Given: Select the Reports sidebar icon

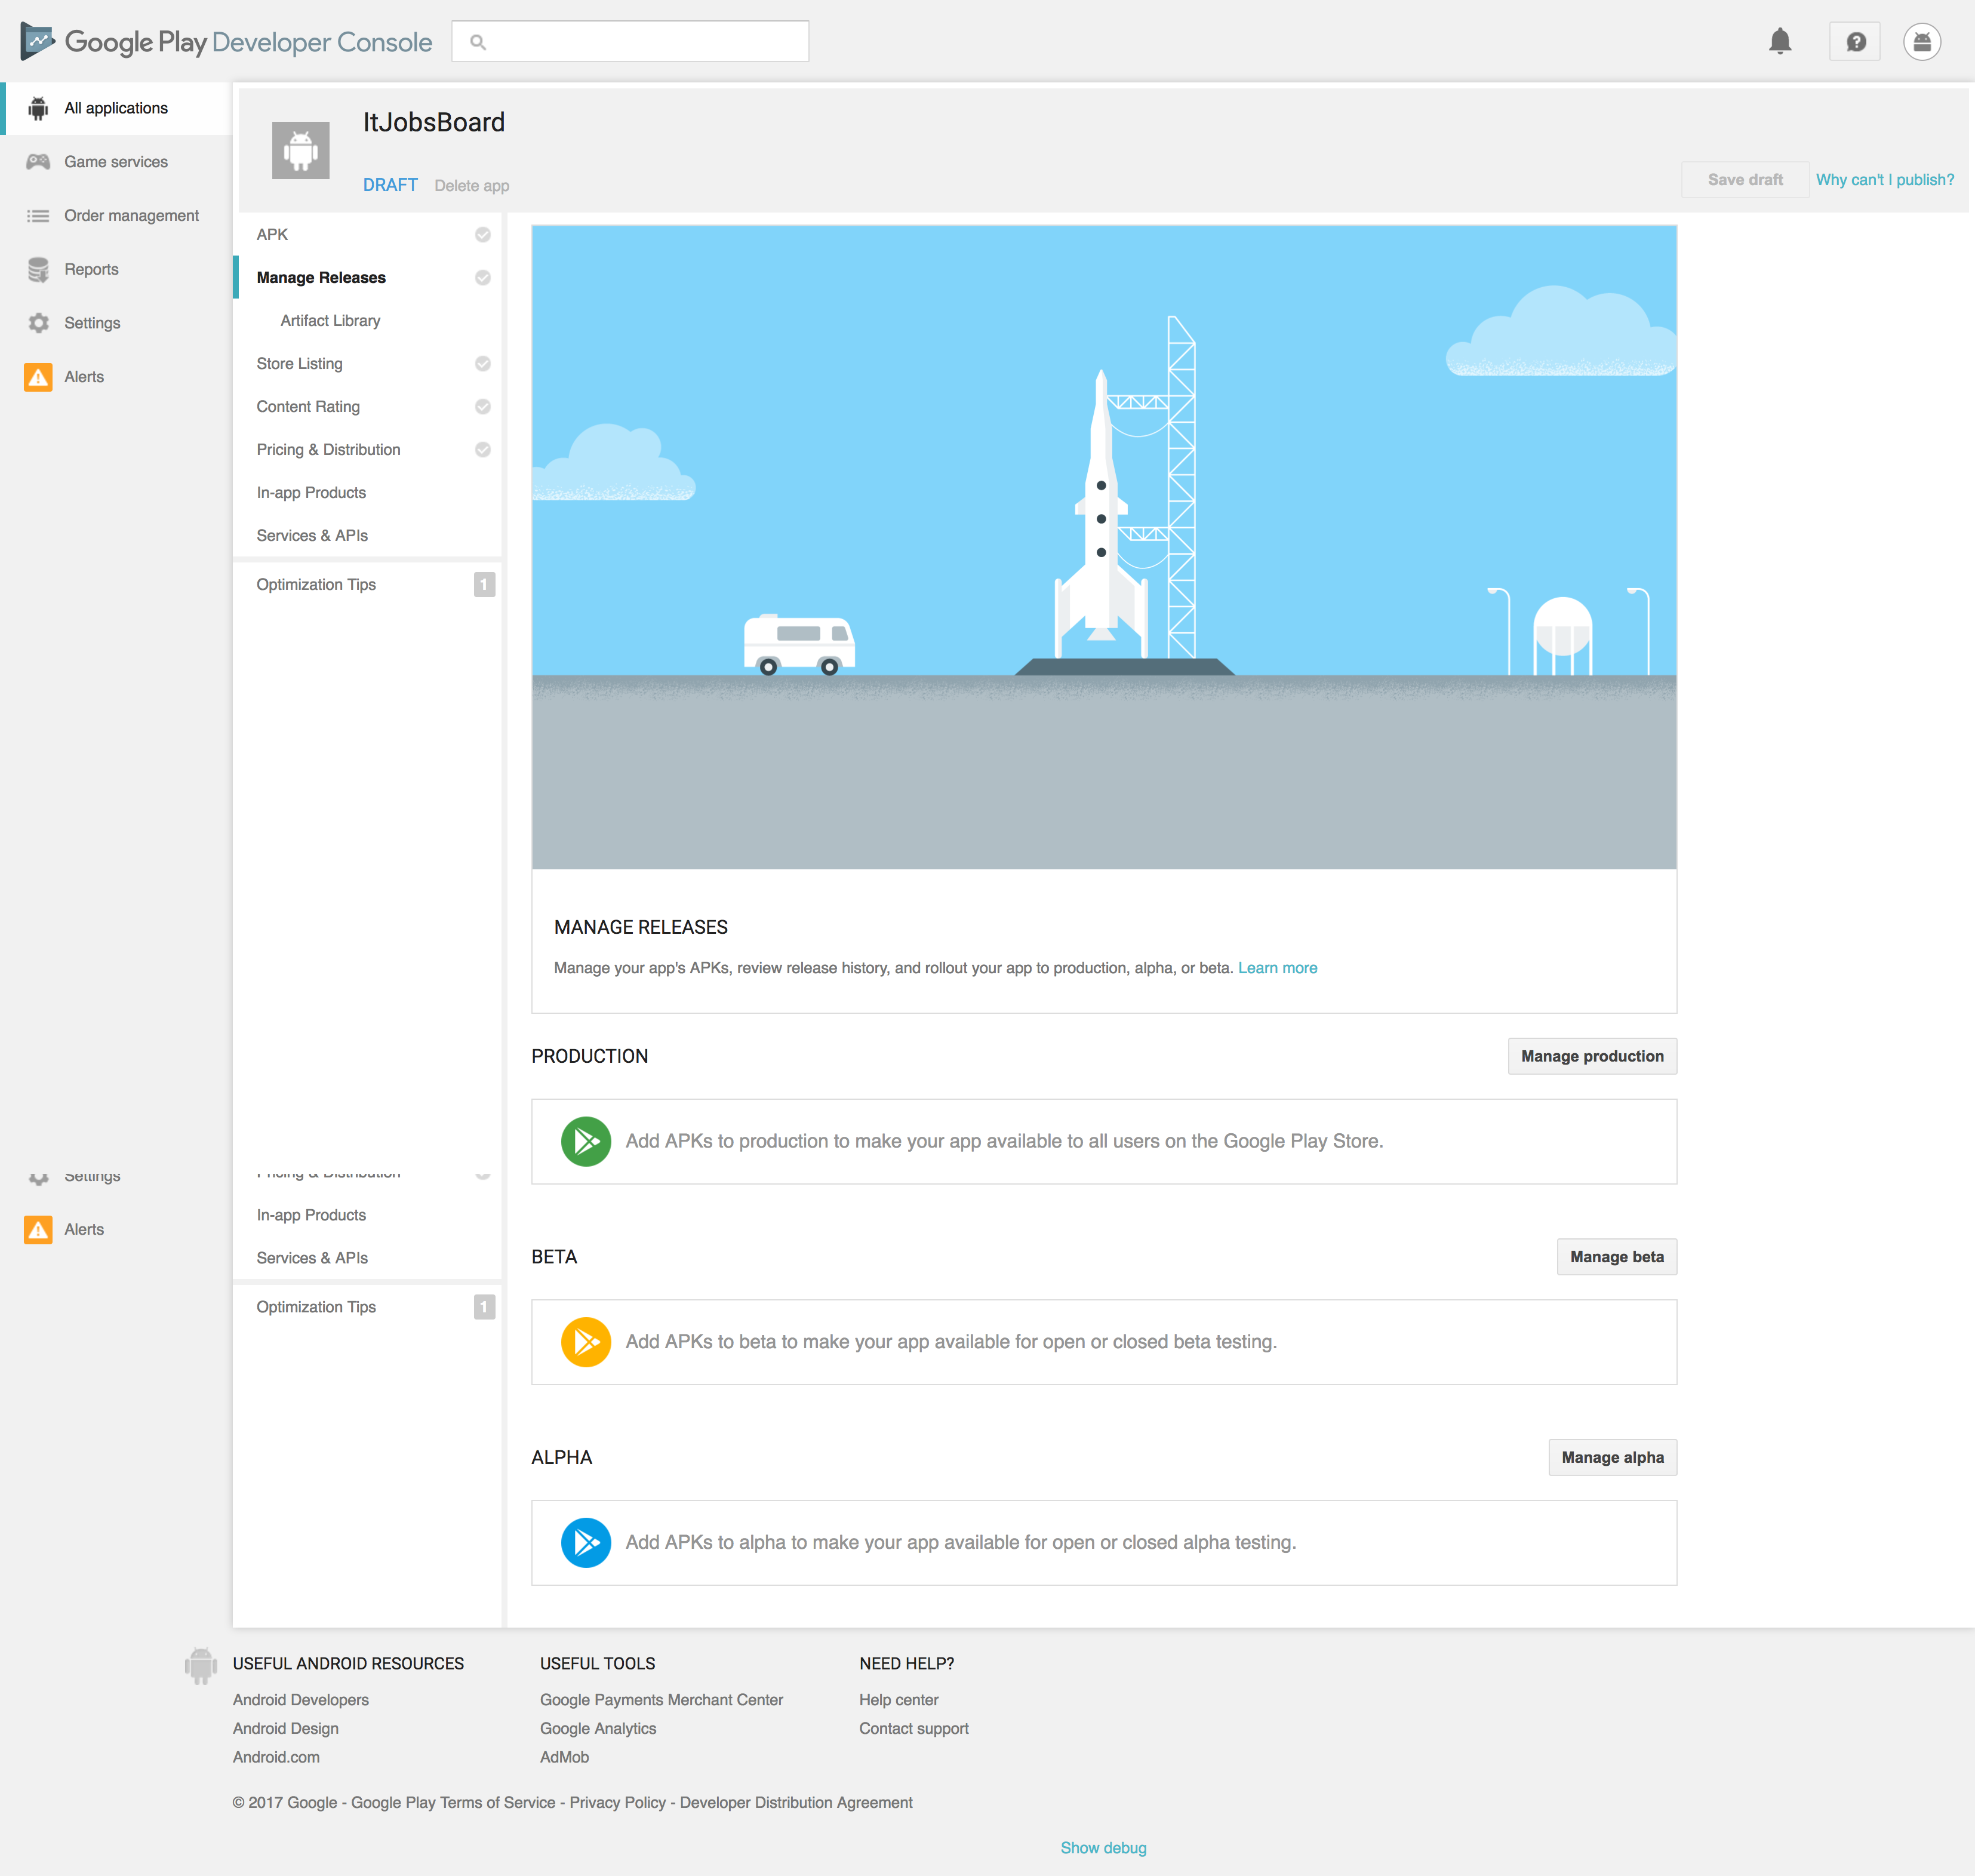Looking at the screenshot, I should pyautogui.click(x=39, y=268).
